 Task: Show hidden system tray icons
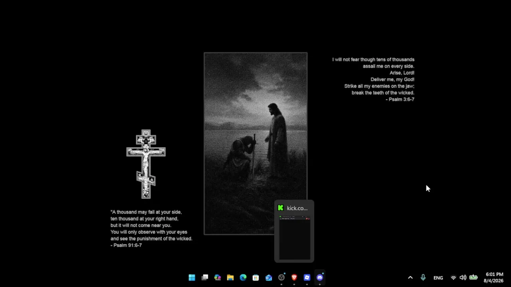[x=410, y=277]
